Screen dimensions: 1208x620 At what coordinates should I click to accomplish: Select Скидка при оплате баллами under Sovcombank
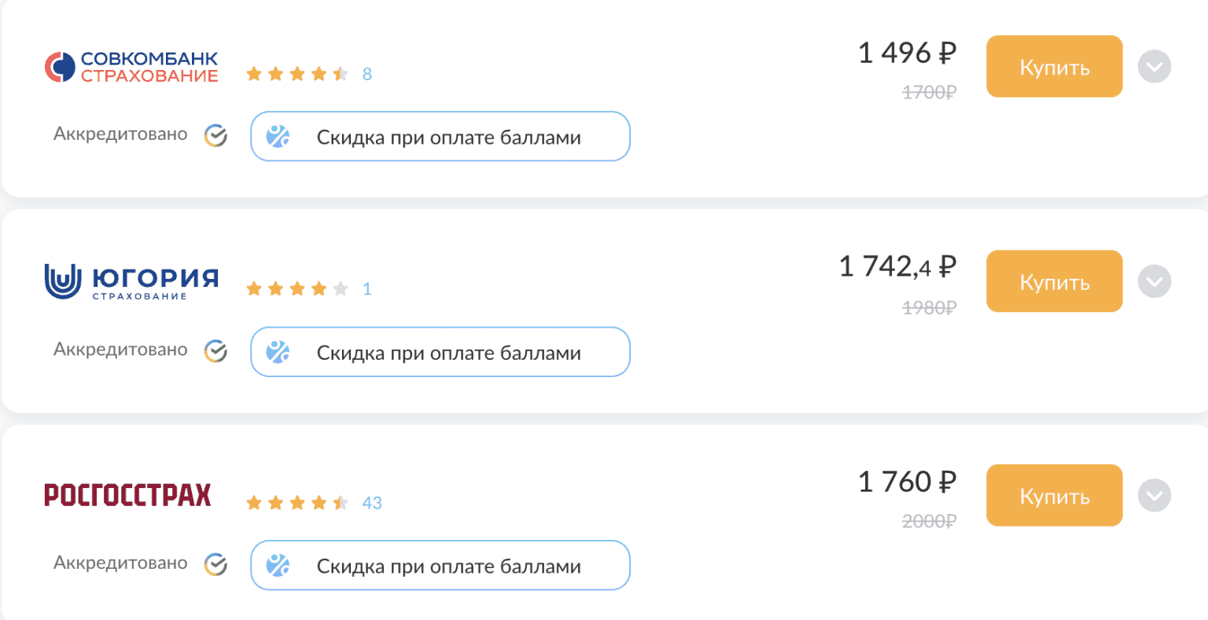(440, 137)
